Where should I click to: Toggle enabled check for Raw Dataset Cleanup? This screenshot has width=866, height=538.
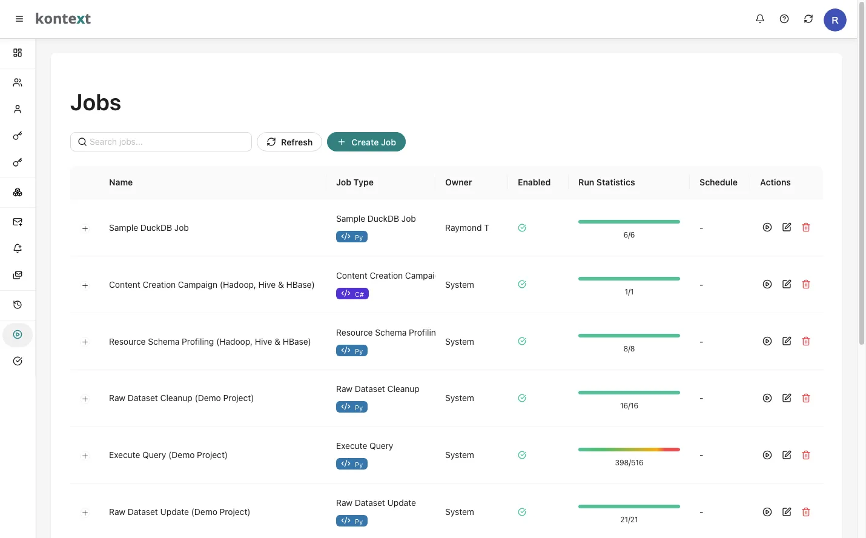[521, 398]
